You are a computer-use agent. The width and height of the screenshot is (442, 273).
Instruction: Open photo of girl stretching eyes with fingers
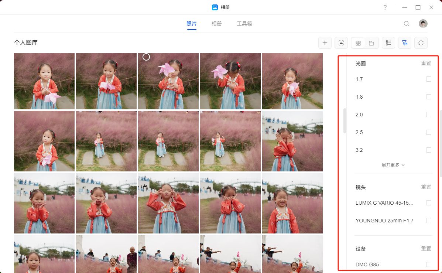[168, 203]
